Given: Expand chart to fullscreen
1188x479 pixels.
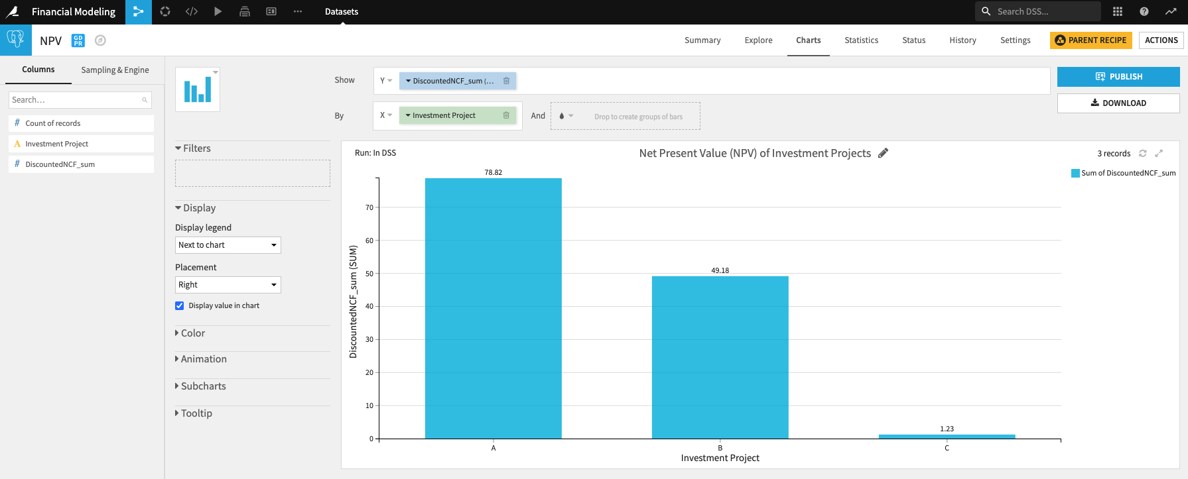Looking at the screenshot, I should pyautogui.click(x=1159, y=154).
